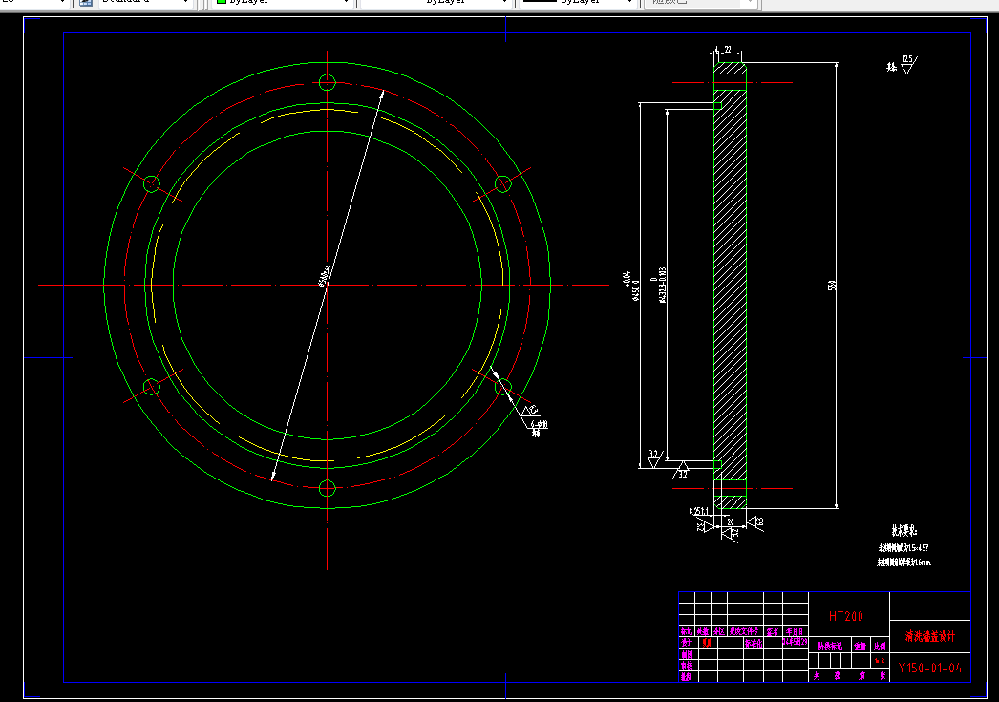Open the lineweight ByLayer dropdown with thick line sample
The image size is (999, 702).
578,2
